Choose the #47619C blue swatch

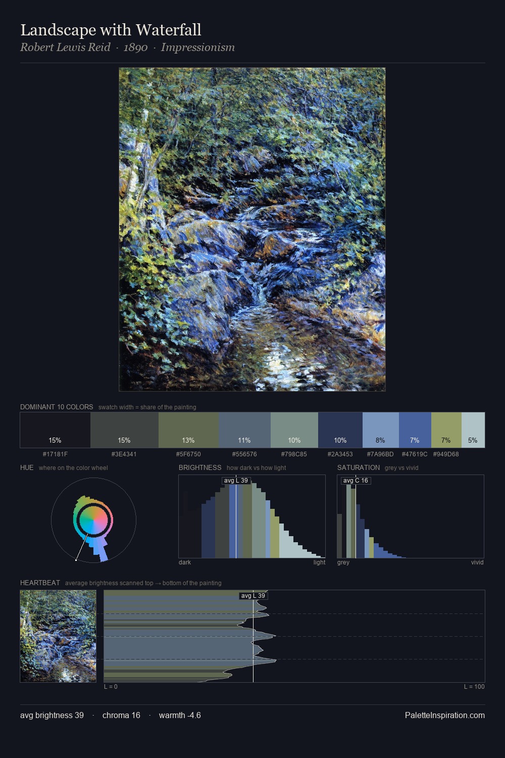pyautogui.click(x=415, y=430)
